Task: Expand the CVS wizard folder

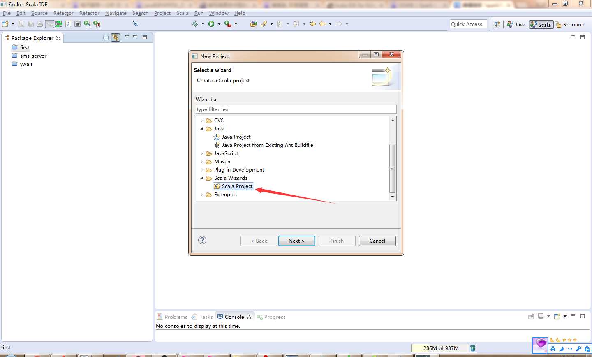Action: click(201, 121)
